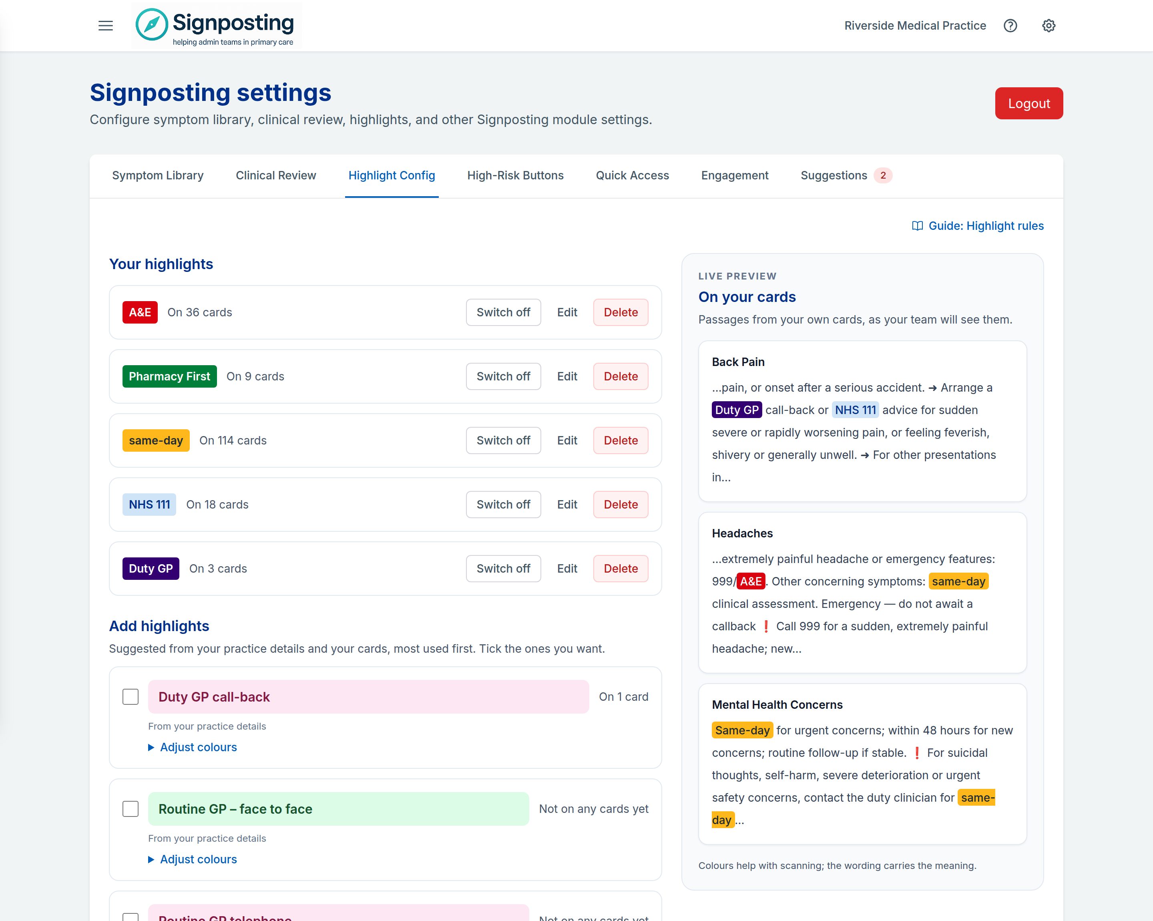
Task: Click the Back Pain preview card title
Action: pyautogui.click(x=738, y=362)
